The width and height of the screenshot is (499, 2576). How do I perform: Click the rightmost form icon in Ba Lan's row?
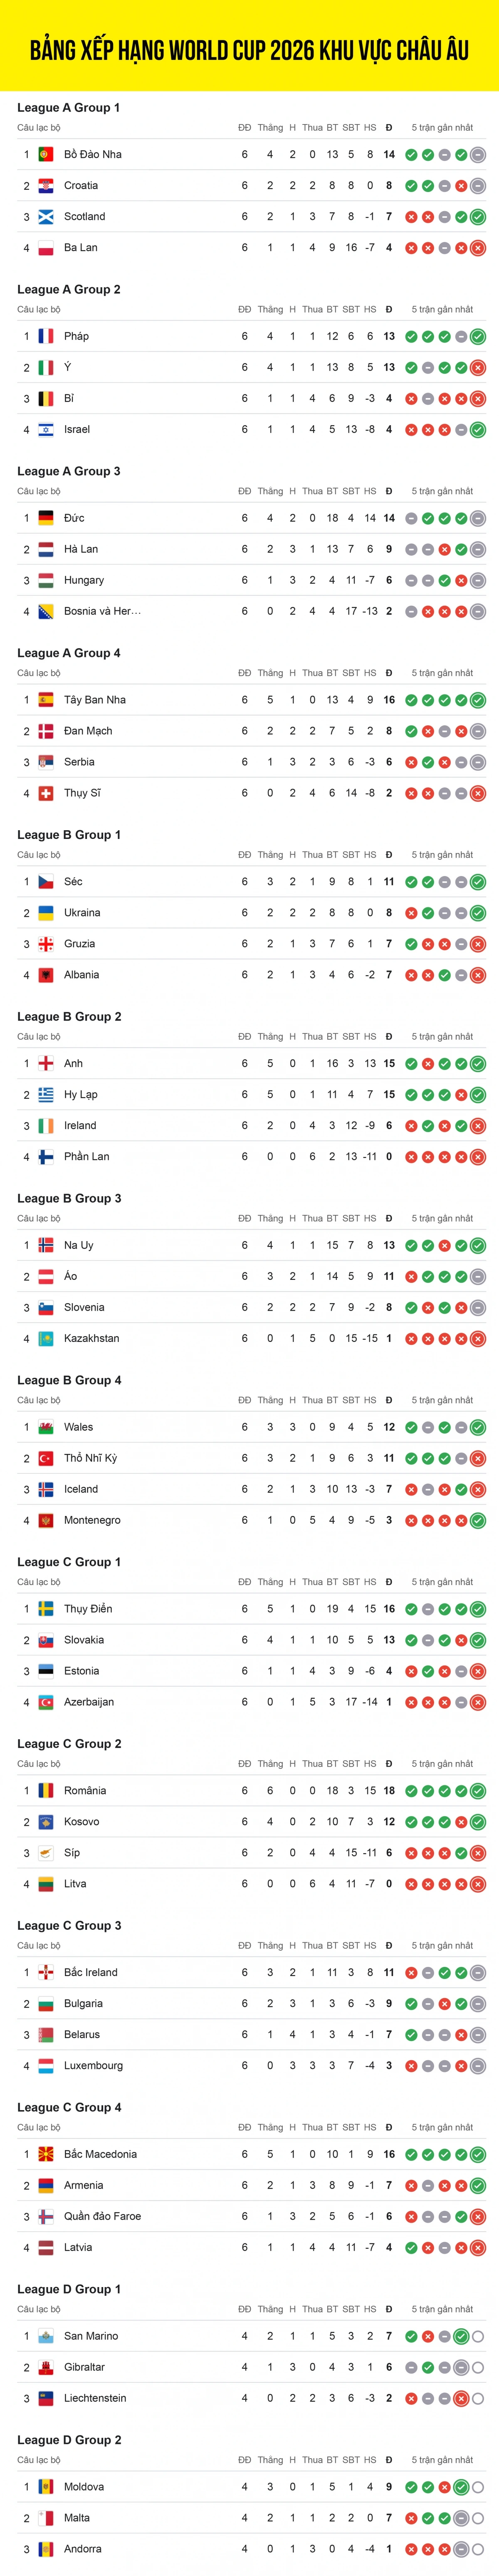coord(478,247)
